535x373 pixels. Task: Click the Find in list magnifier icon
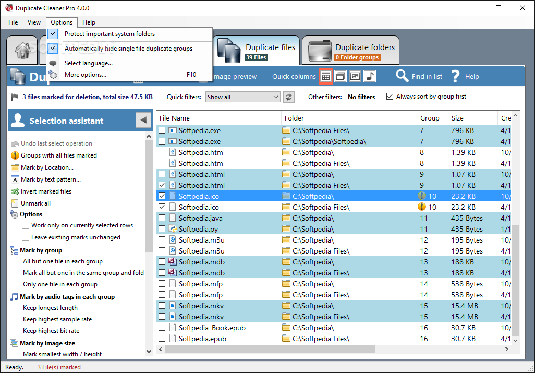[x=402, y=76]
